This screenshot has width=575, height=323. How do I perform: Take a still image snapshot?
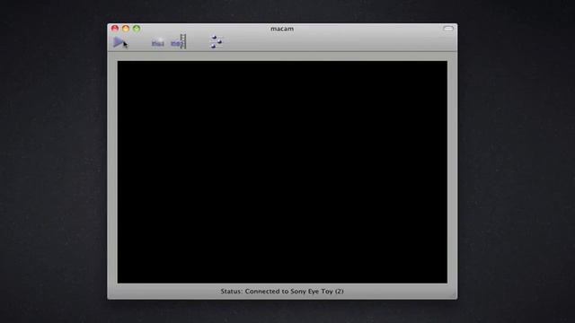(158, 43)
